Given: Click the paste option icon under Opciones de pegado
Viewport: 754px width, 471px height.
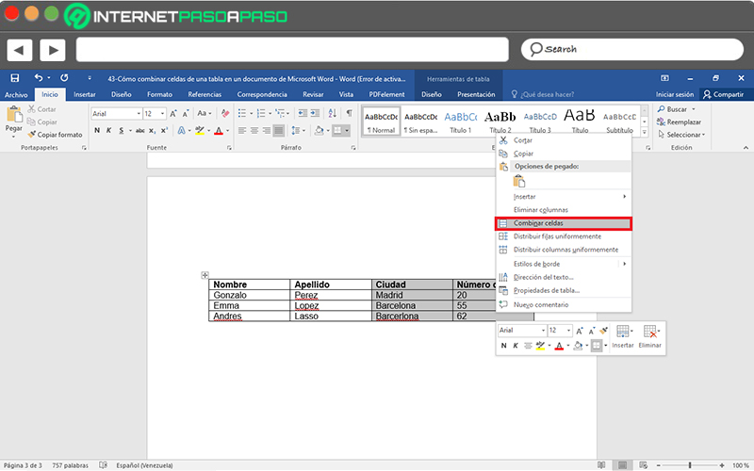Looking at the screenshot, I should tap(519, 181).
